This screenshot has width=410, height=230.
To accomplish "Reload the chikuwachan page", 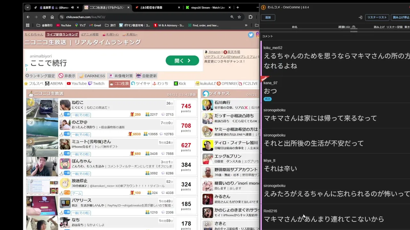I will (x=44, y=17).
